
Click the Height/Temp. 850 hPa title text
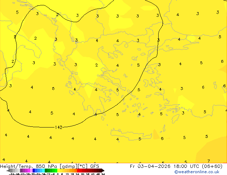29,166
